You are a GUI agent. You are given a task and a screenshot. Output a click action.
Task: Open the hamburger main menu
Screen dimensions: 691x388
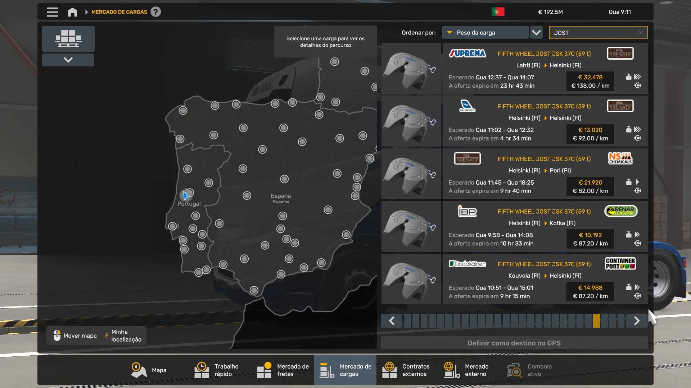pos(52,12)
